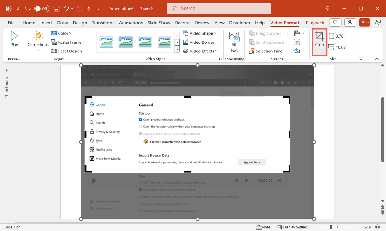Click the lightbulb help icon in the title bar
386x231 pixels.
coord(328,9)
